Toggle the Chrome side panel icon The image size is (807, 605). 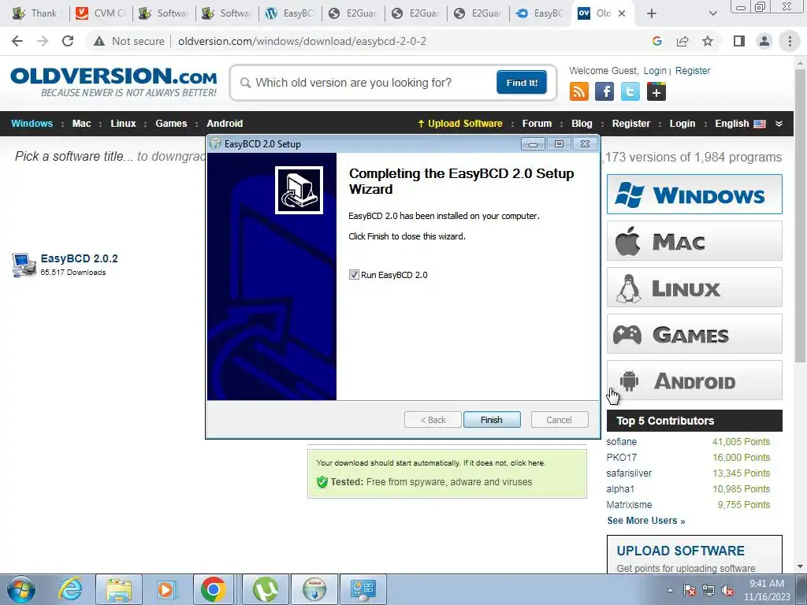point(739,41)
